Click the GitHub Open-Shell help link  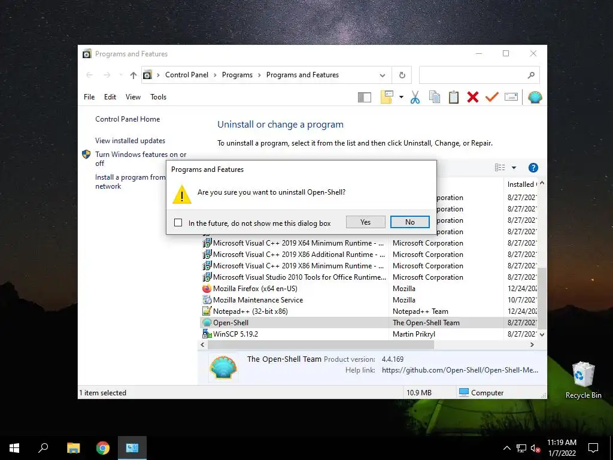click(x=460, y=370)
